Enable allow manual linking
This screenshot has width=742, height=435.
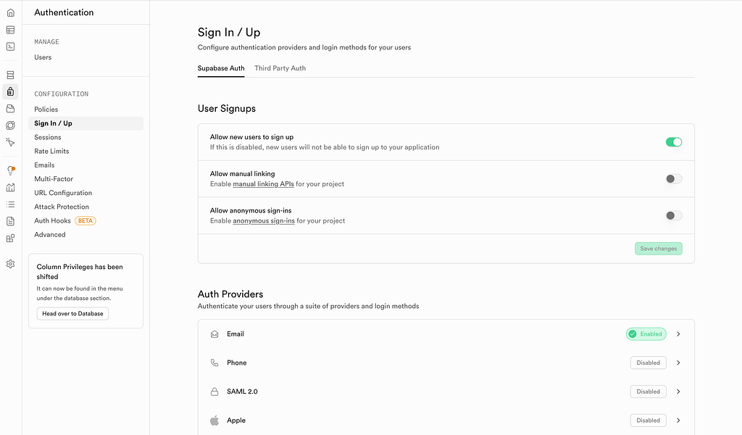(673, 178)
